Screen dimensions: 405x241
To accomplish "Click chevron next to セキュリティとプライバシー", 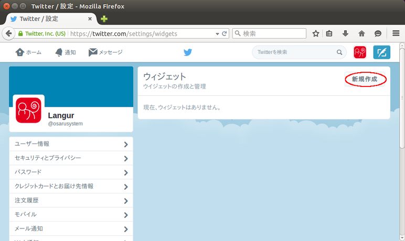I will tap(126, 158).
